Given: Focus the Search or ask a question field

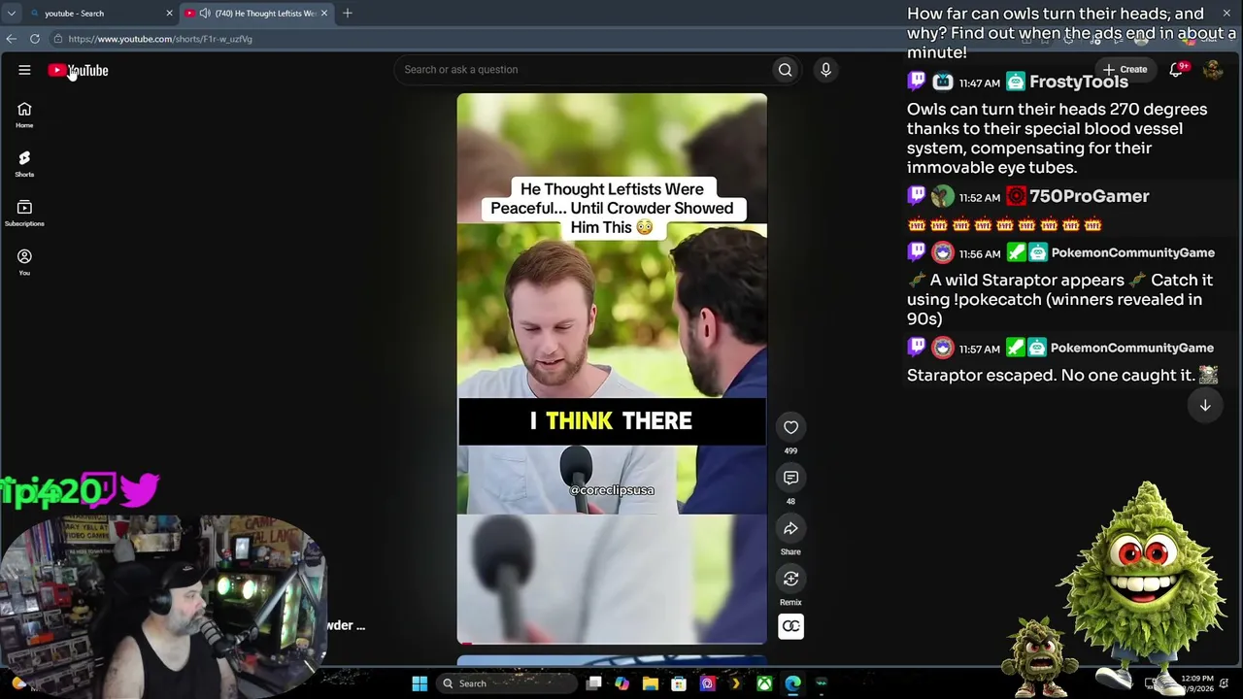Looking at the screenshot, I should click(583, 70).
